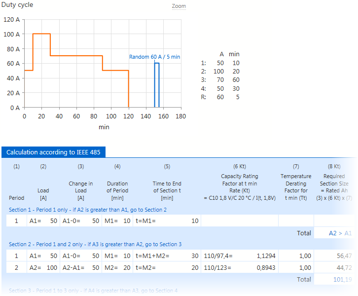Select the A2 > A1 total cell
This screenshot has width=358, height=296.
click(x=334, y=233)
